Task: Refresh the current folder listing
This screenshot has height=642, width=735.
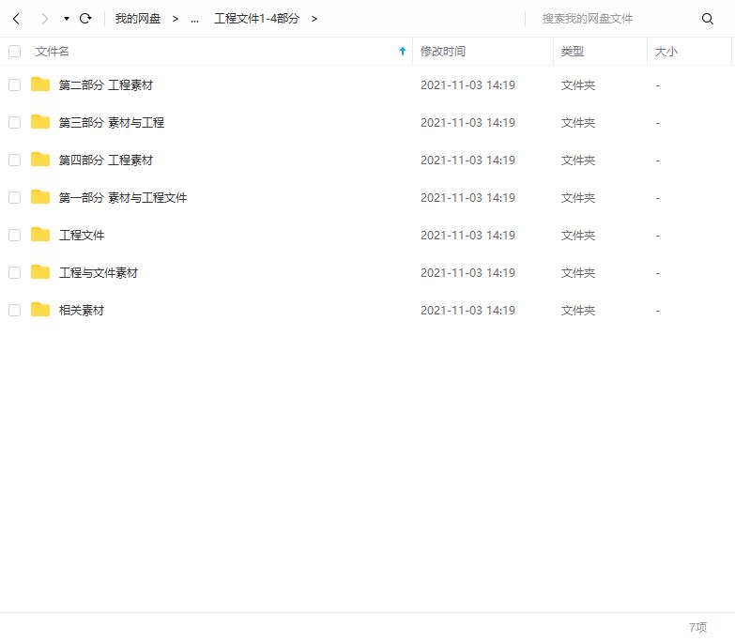Action: click(85, 19)
